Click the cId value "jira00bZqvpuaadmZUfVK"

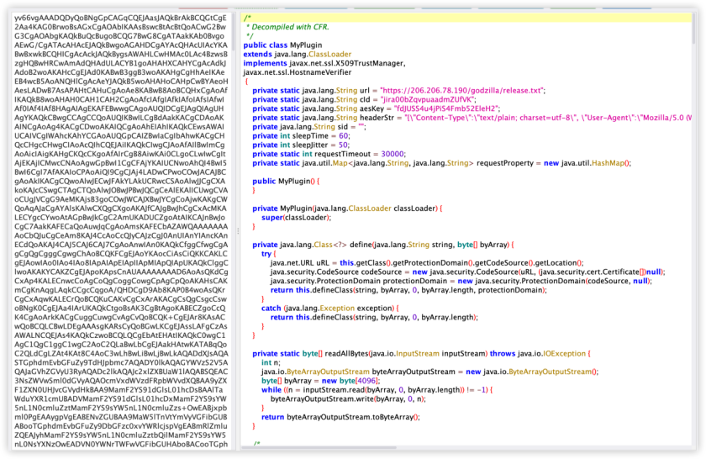pyautogui.click(x=428, y=99)
